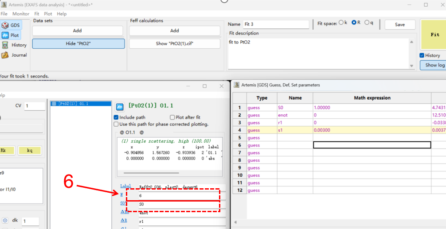Screen dimensions: 446x229
Task: Click the ΔR link in path parameters
Action: [x=124, y=221]
